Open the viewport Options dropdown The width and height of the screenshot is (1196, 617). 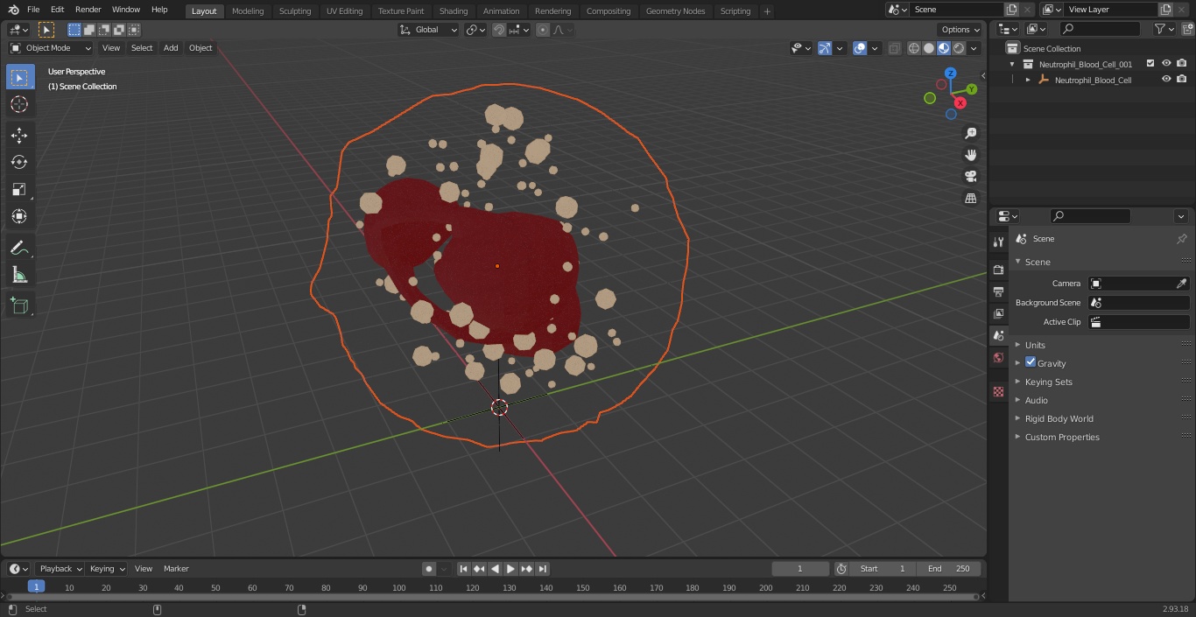tap(960, 30)
